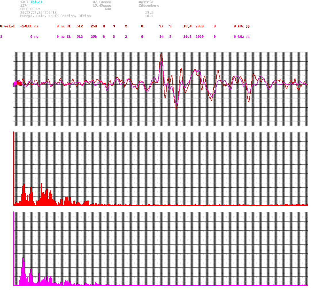
Task: Click the timestamp "21:32:59.204950412"
Action: 38,12
